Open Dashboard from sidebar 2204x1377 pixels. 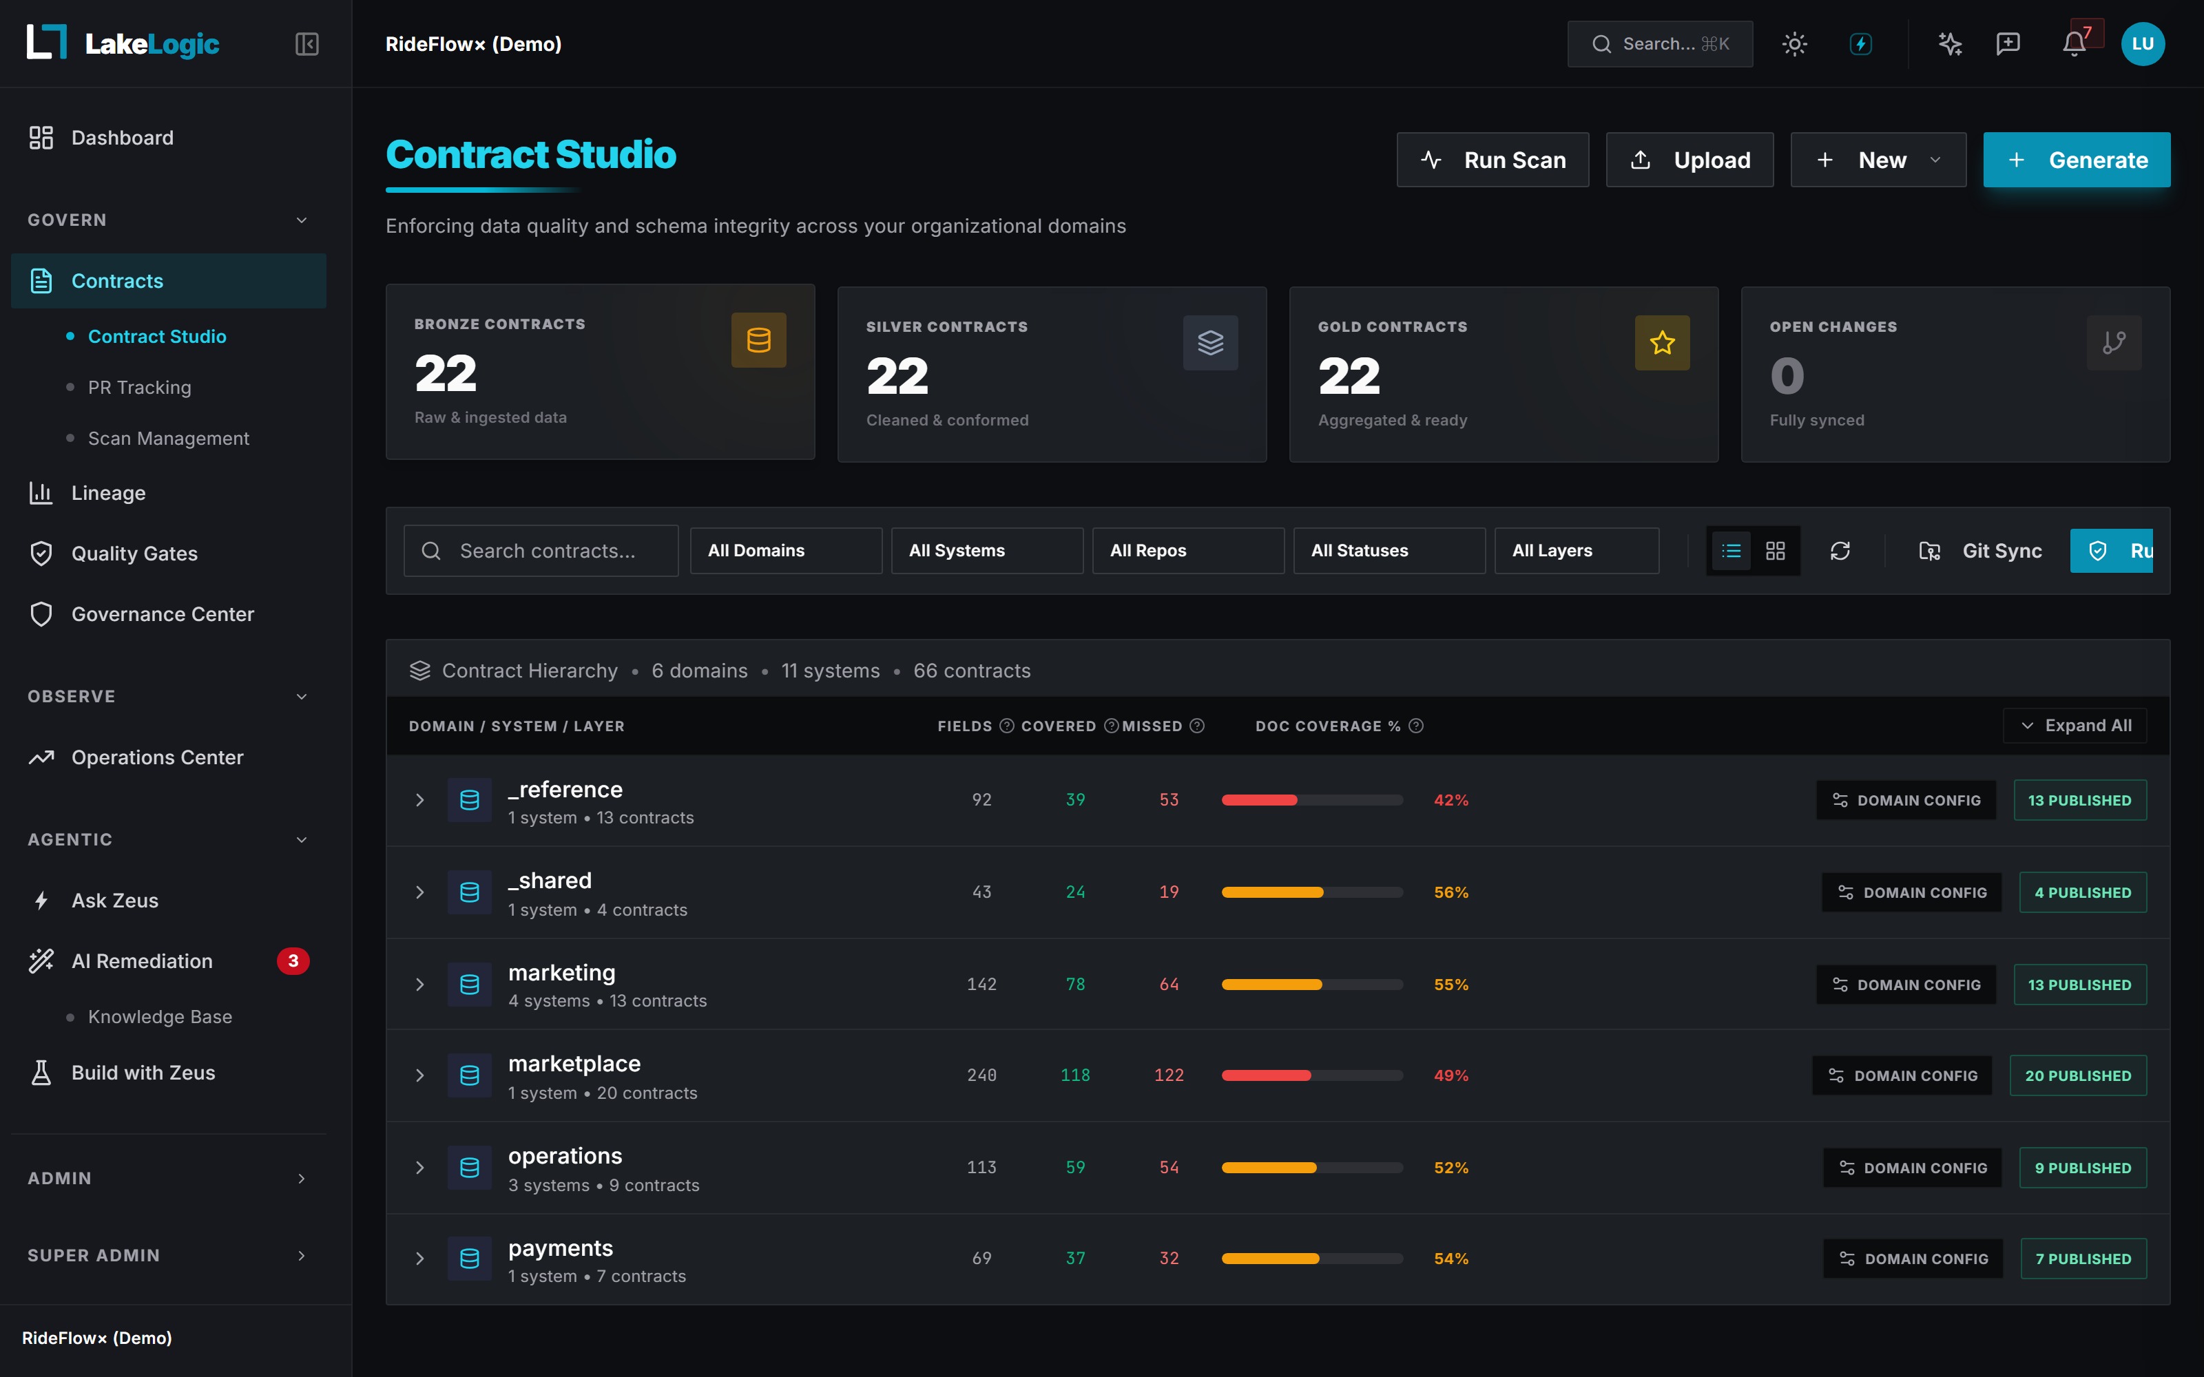click(169, 138)
